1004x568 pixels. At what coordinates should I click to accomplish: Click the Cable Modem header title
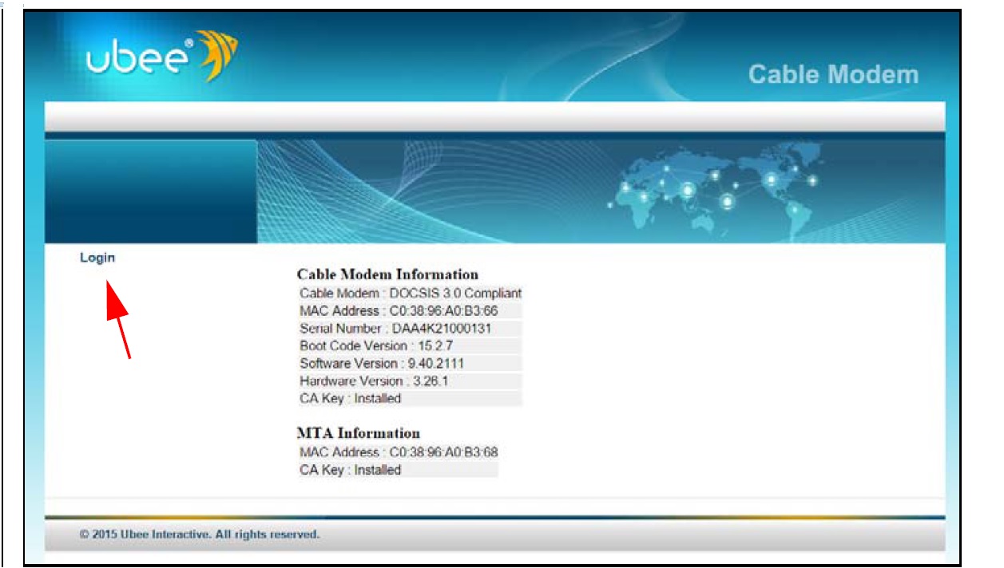coord(833,75)
